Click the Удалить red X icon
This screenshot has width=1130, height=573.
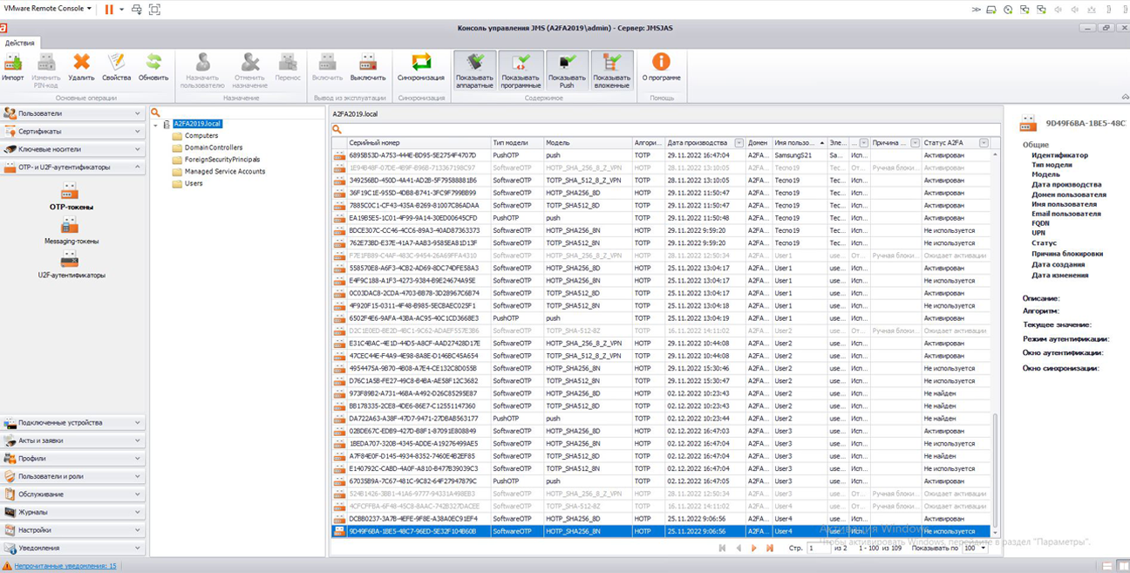pyautogui.click(x=81, y=62)
